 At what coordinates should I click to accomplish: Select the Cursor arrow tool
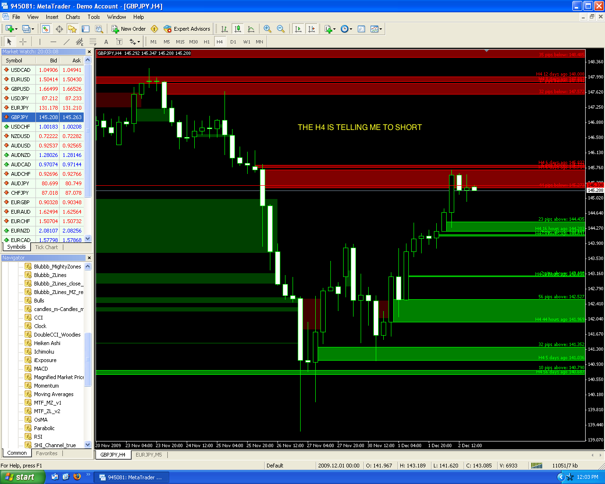(9, 42)
